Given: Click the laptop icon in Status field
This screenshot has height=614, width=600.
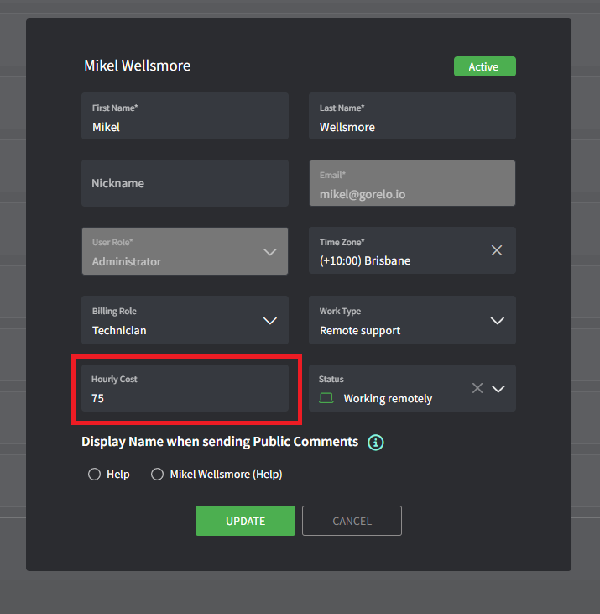Looking at the screenshot, I should coord(326,398).
